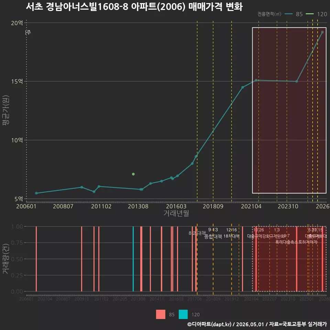Viewport: 330px width, 330px height.
Task: Click the '0.75' volume axis label
Action: (17, 243)
